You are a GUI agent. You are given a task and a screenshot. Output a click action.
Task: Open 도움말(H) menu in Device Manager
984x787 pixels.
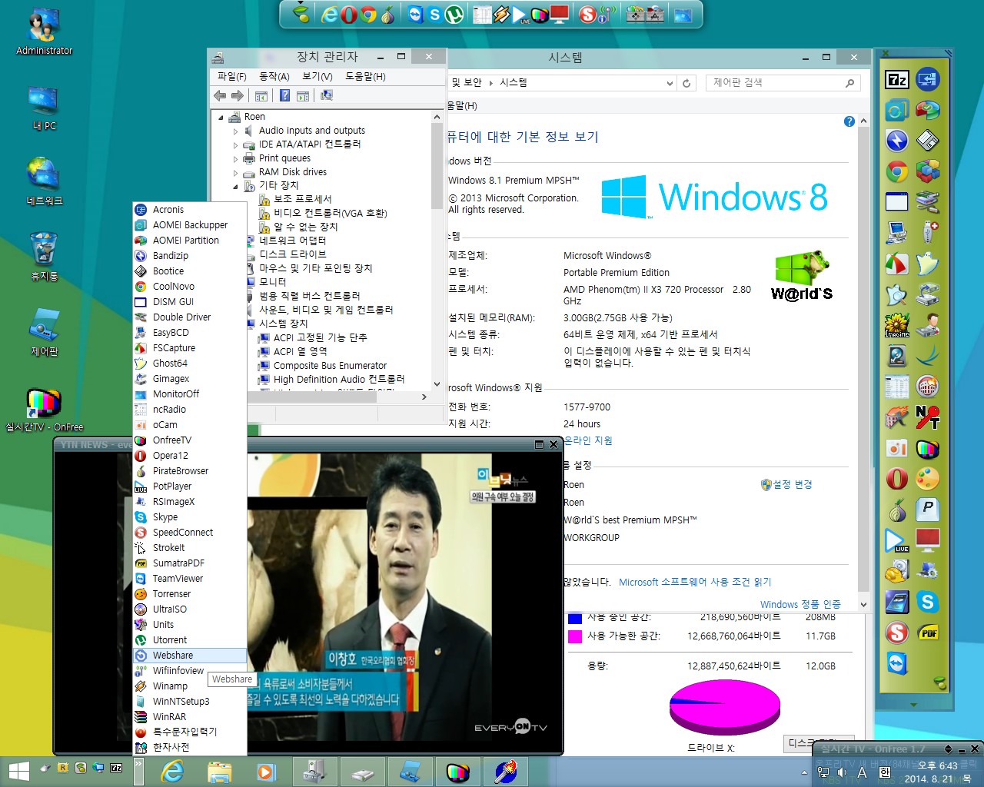[x=365, y=77]
